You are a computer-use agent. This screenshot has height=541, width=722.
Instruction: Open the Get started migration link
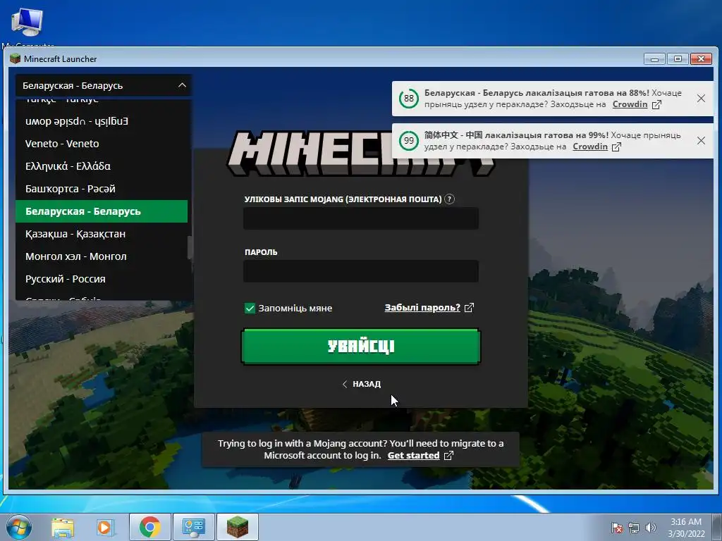pos(413,456)
